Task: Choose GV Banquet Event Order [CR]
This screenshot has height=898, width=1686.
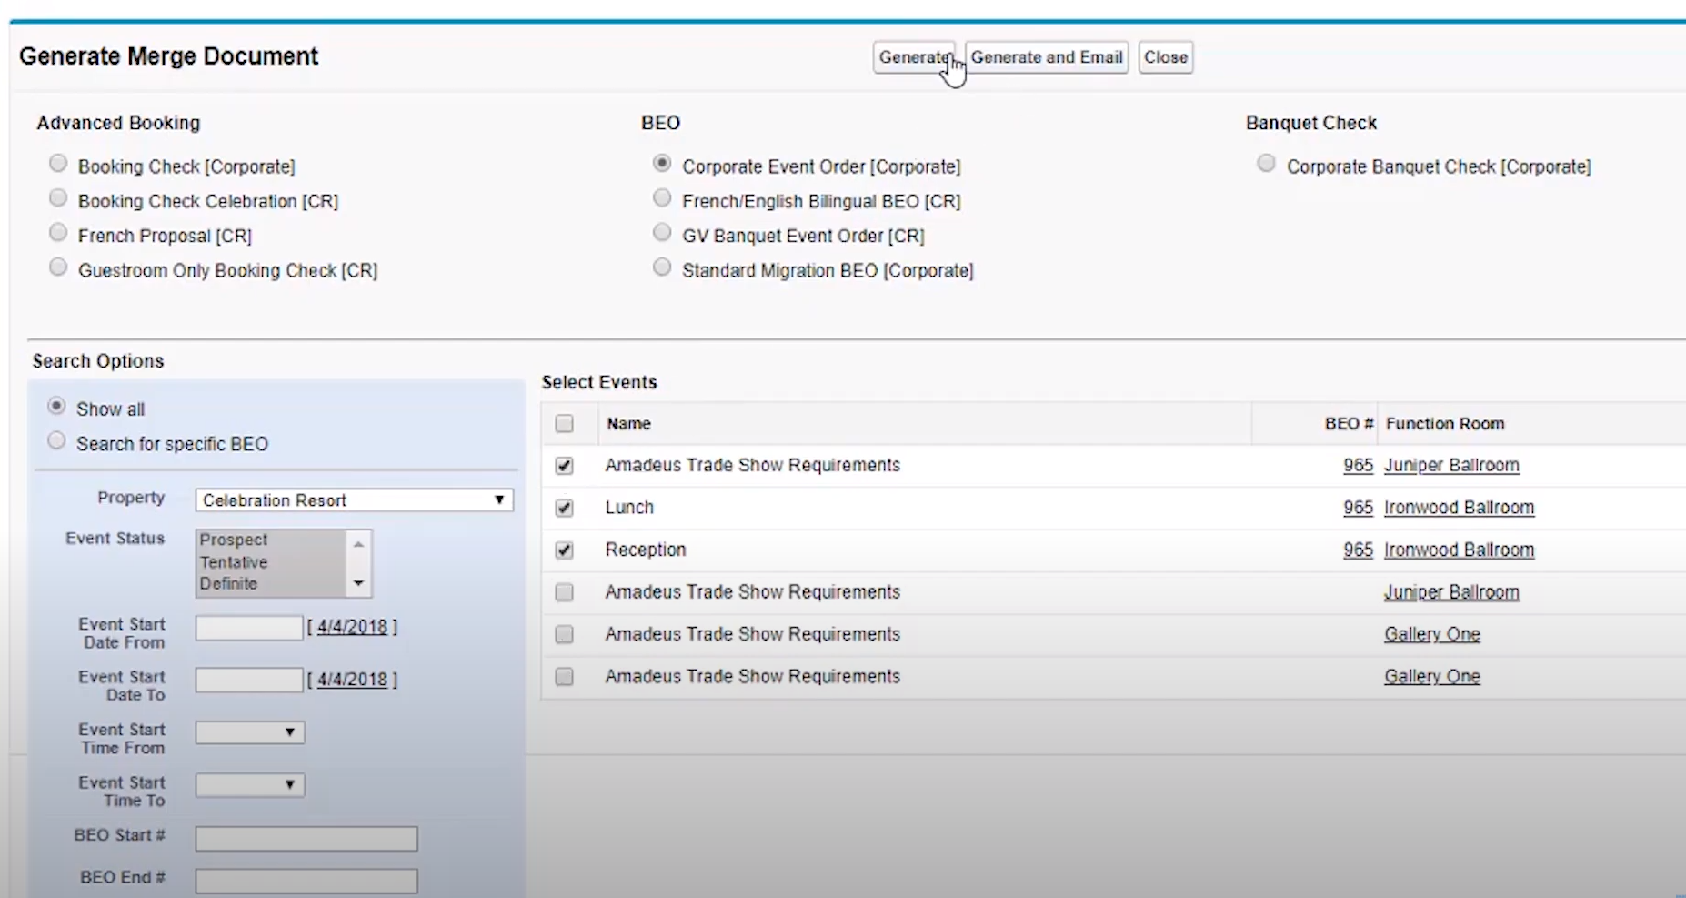Action: pos(662,233)
